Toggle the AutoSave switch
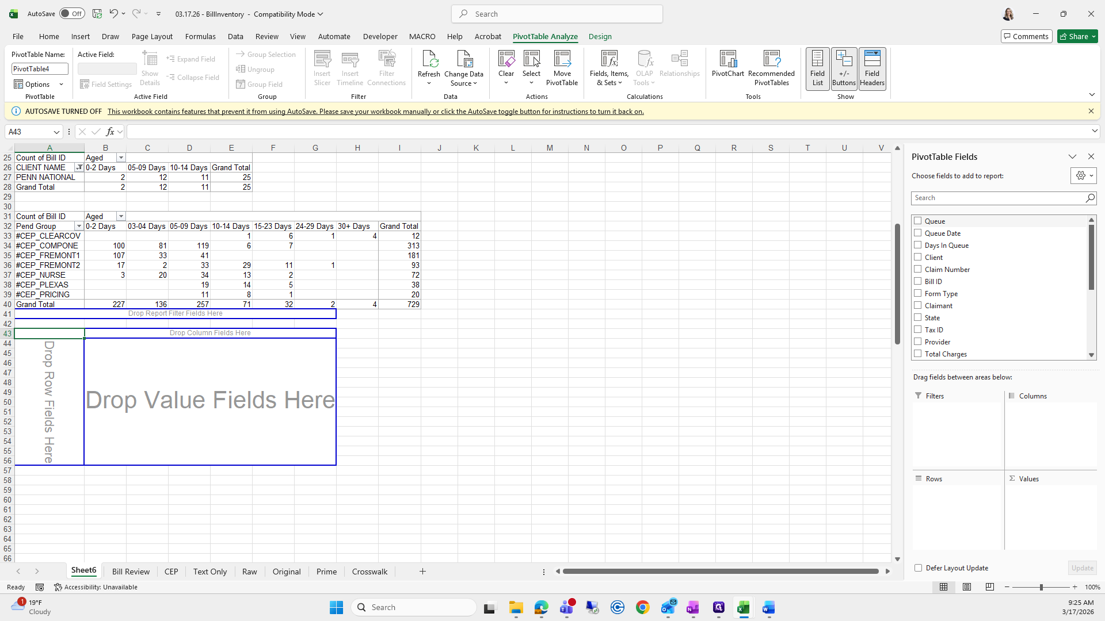 (x=72, y=14)
